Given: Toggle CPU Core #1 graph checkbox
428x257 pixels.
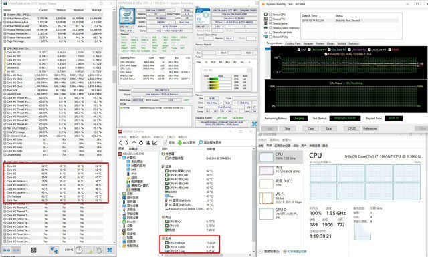Looking at the screenshot, I should pos(309,49).
